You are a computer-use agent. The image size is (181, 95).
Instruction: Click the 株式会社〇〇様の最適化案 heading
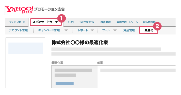pyautogui.click(x=80, y=43)
